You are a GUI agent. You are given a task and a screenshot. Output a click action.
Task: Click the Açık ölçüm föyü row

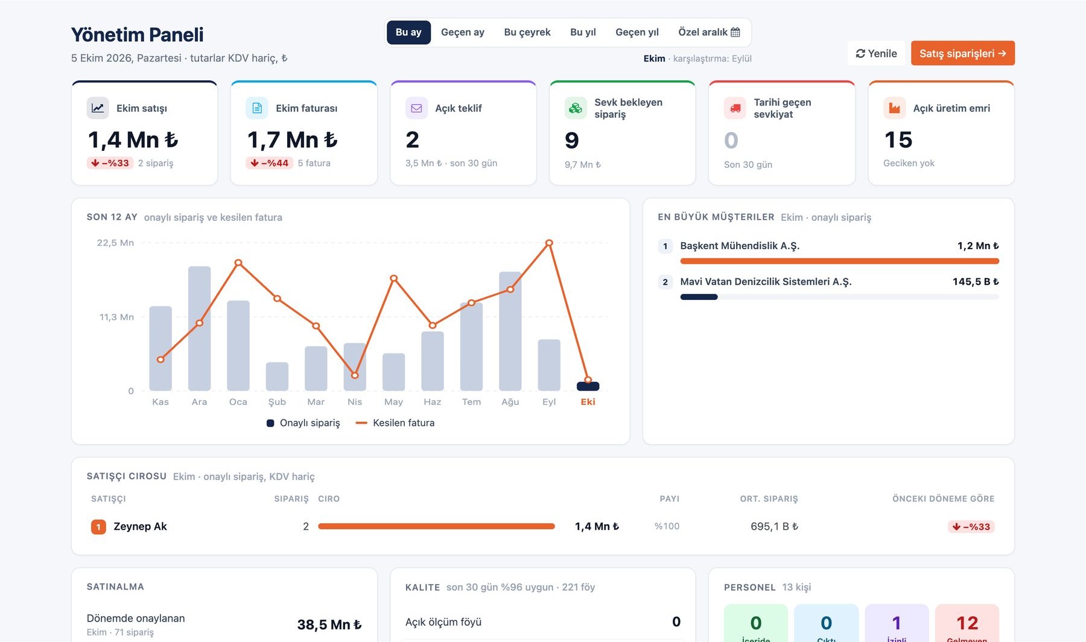[543, 622]
